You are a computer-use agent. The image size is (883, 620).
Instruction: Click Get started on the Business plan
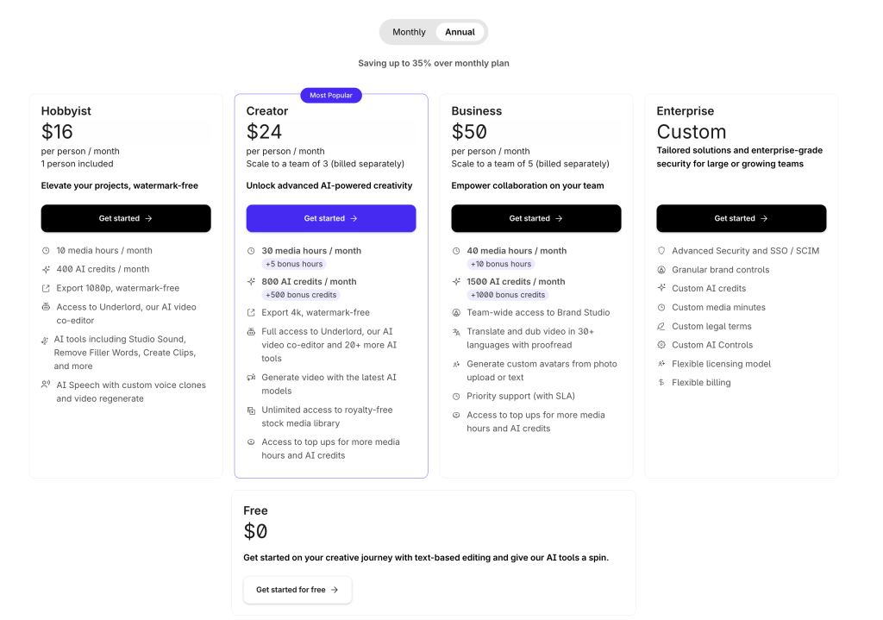click(x=535, y=218)
